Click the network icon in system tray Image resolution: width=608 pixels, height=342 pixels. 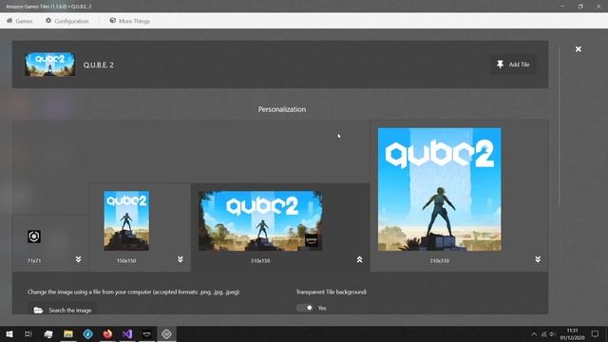[x=543, y=334]
